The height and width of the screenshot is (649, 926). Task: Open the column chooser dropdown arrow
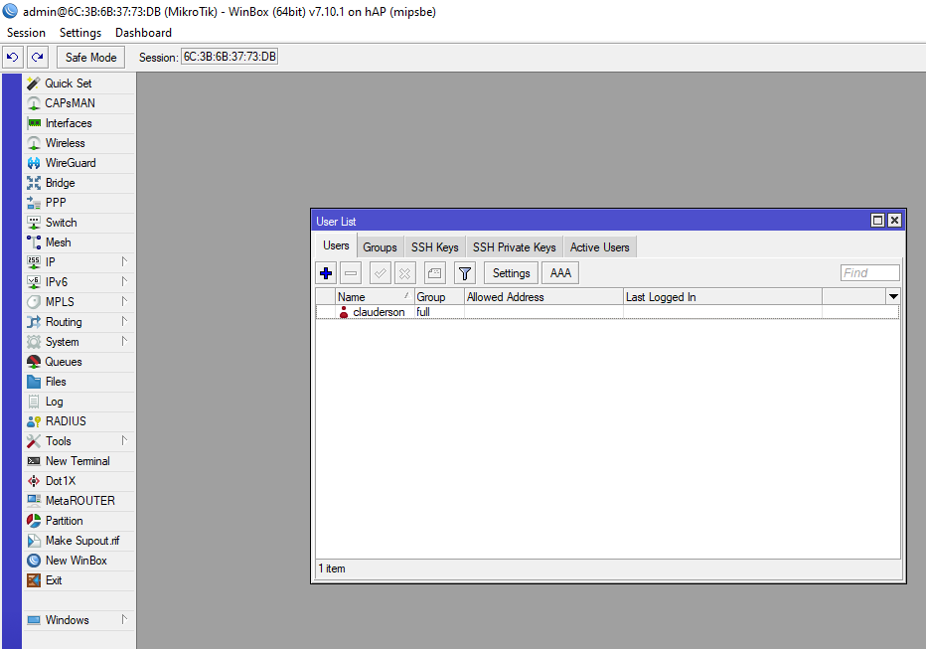[x=892, y=296]
